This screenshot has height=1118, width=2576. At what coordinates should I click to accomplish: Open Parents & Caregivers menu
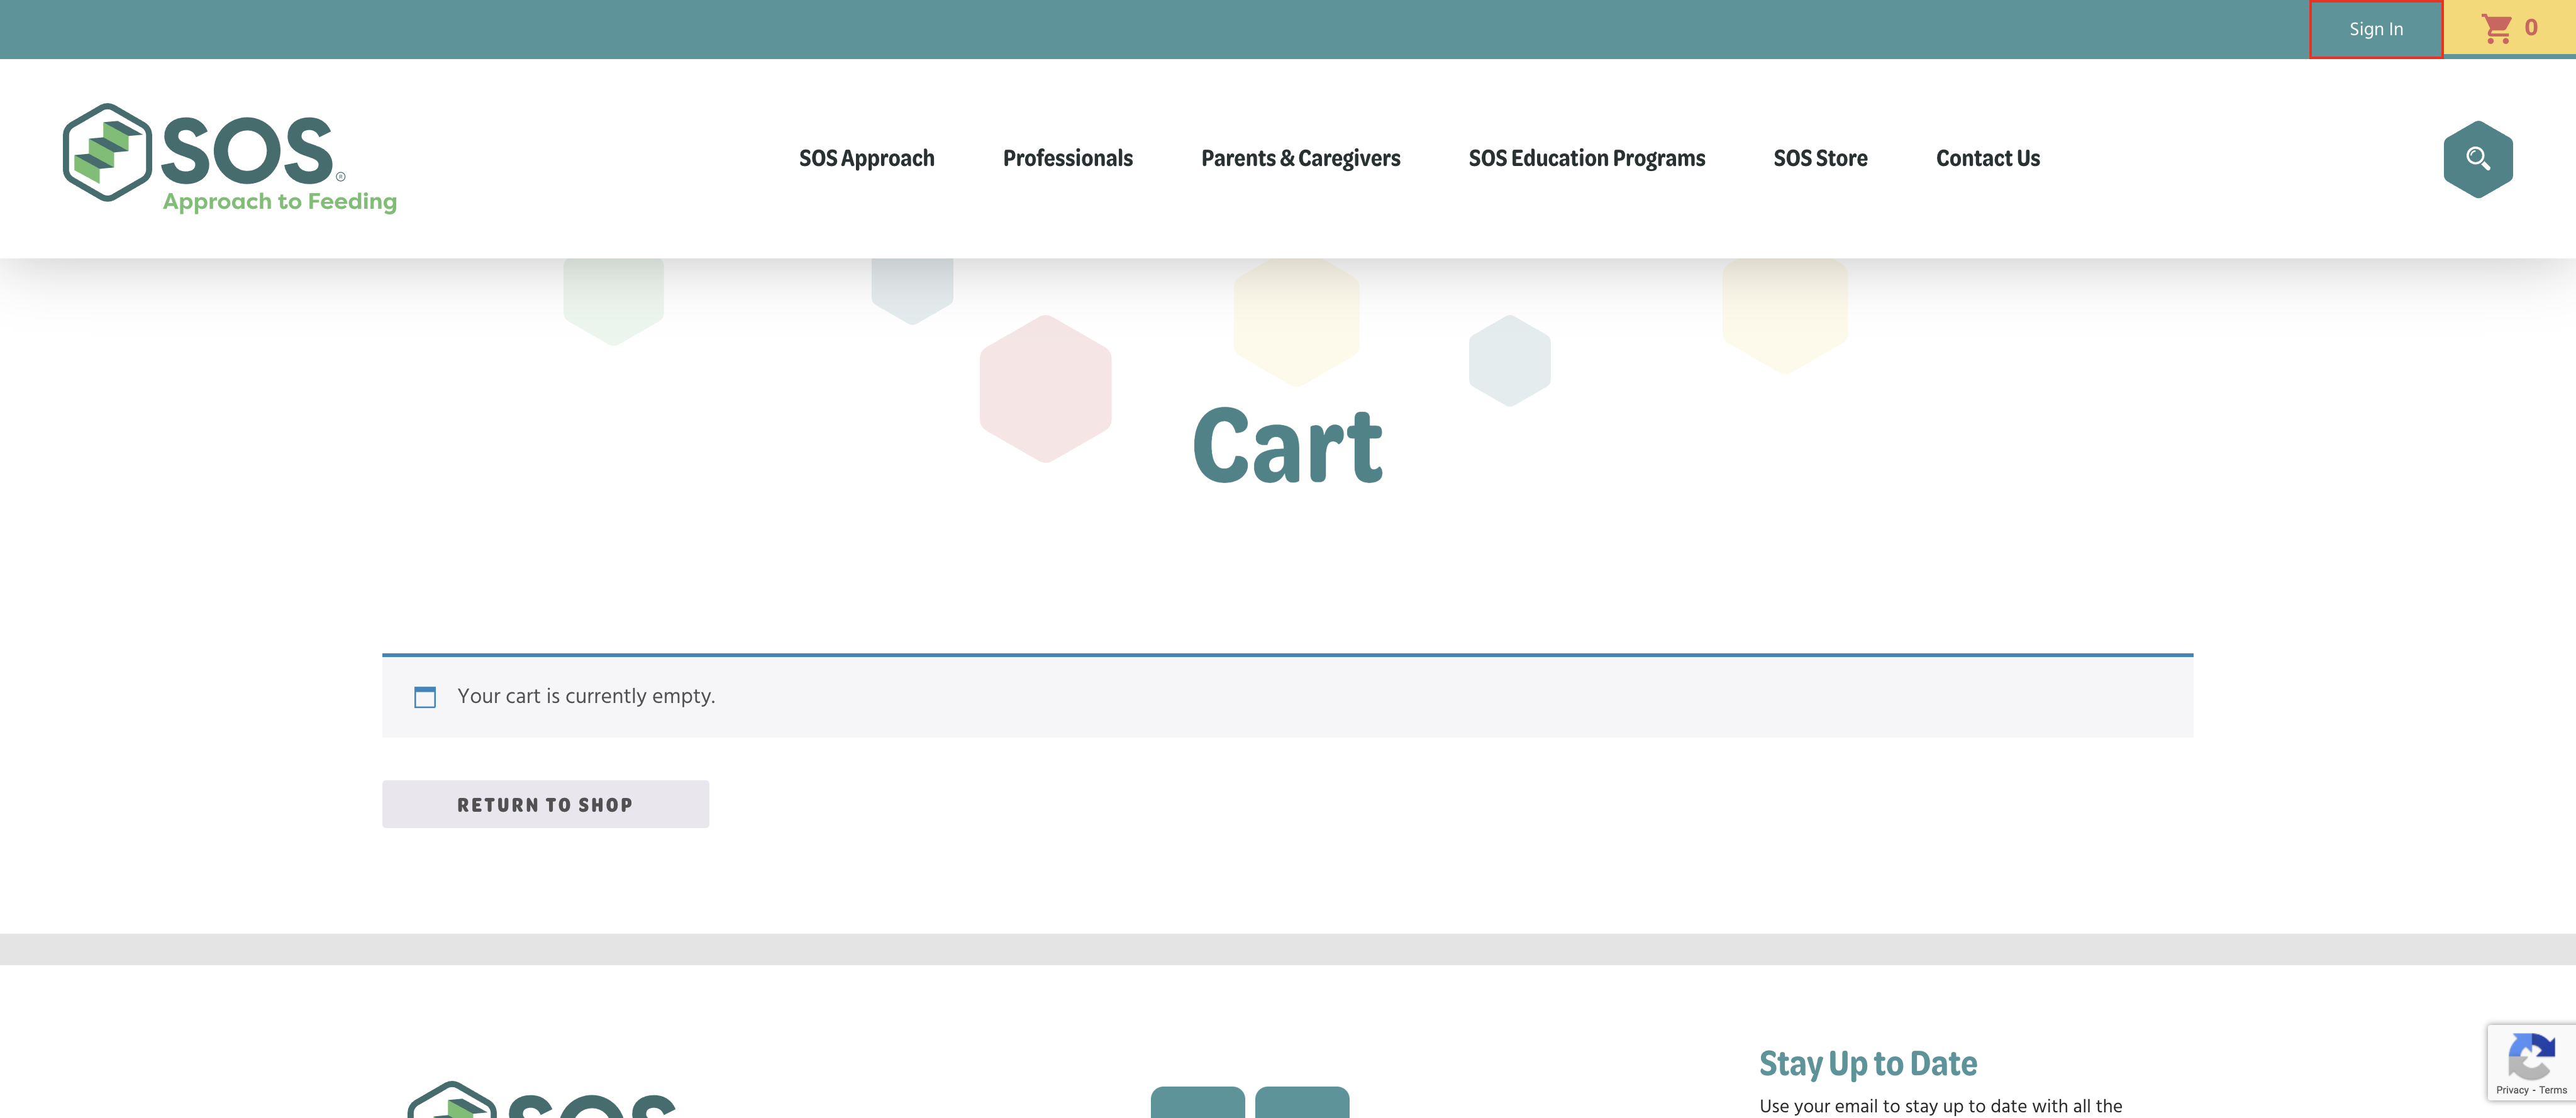click(1300, 158)
